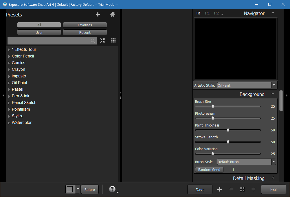290x197 pixels.
Task: Toggle the Before preview button
Action: pyautogui.click(x=90, y=189)
